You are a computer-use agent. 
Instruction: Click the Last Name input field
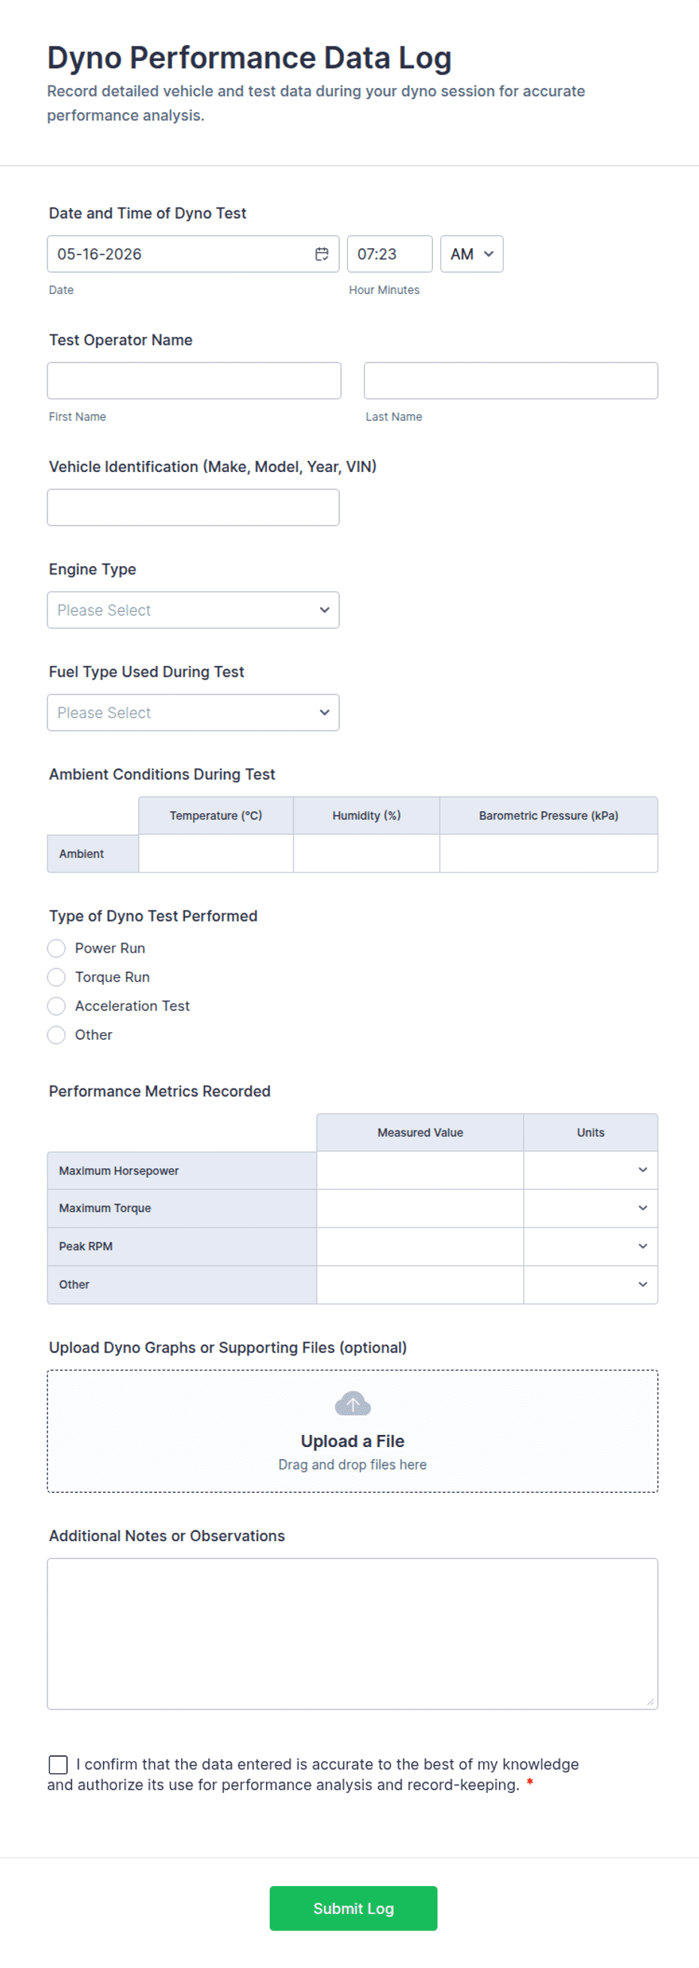click(510, 380)
